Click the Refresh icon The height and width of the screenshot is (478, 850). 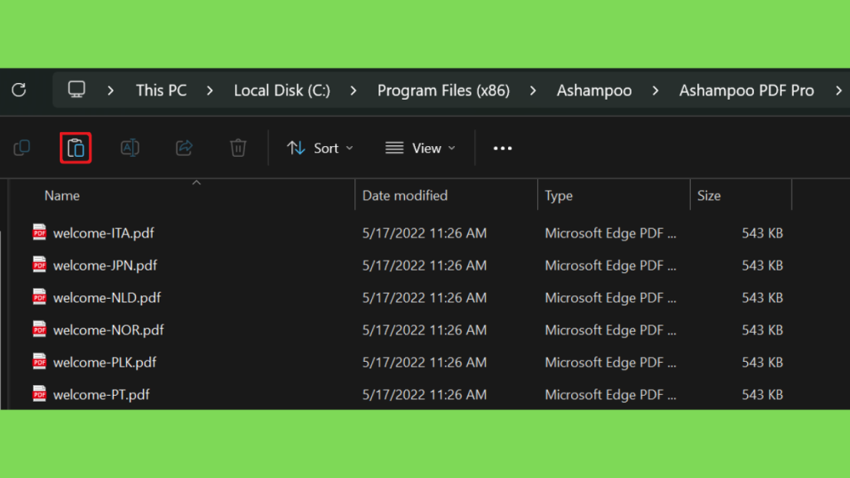coord(19,90)
